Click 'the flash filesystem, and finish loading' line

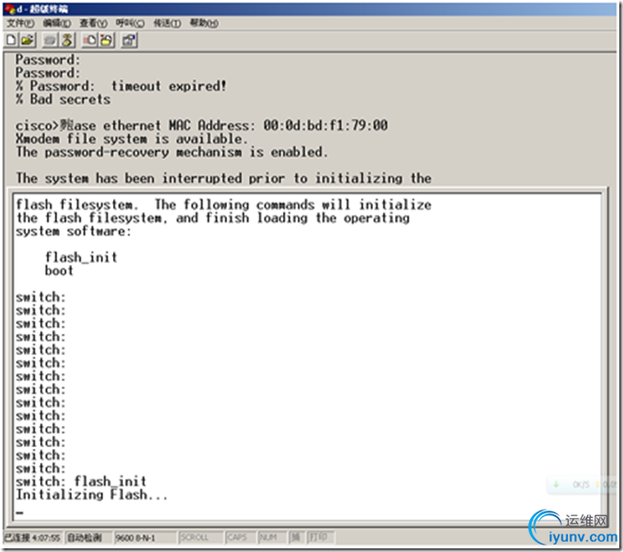[212, 218]
